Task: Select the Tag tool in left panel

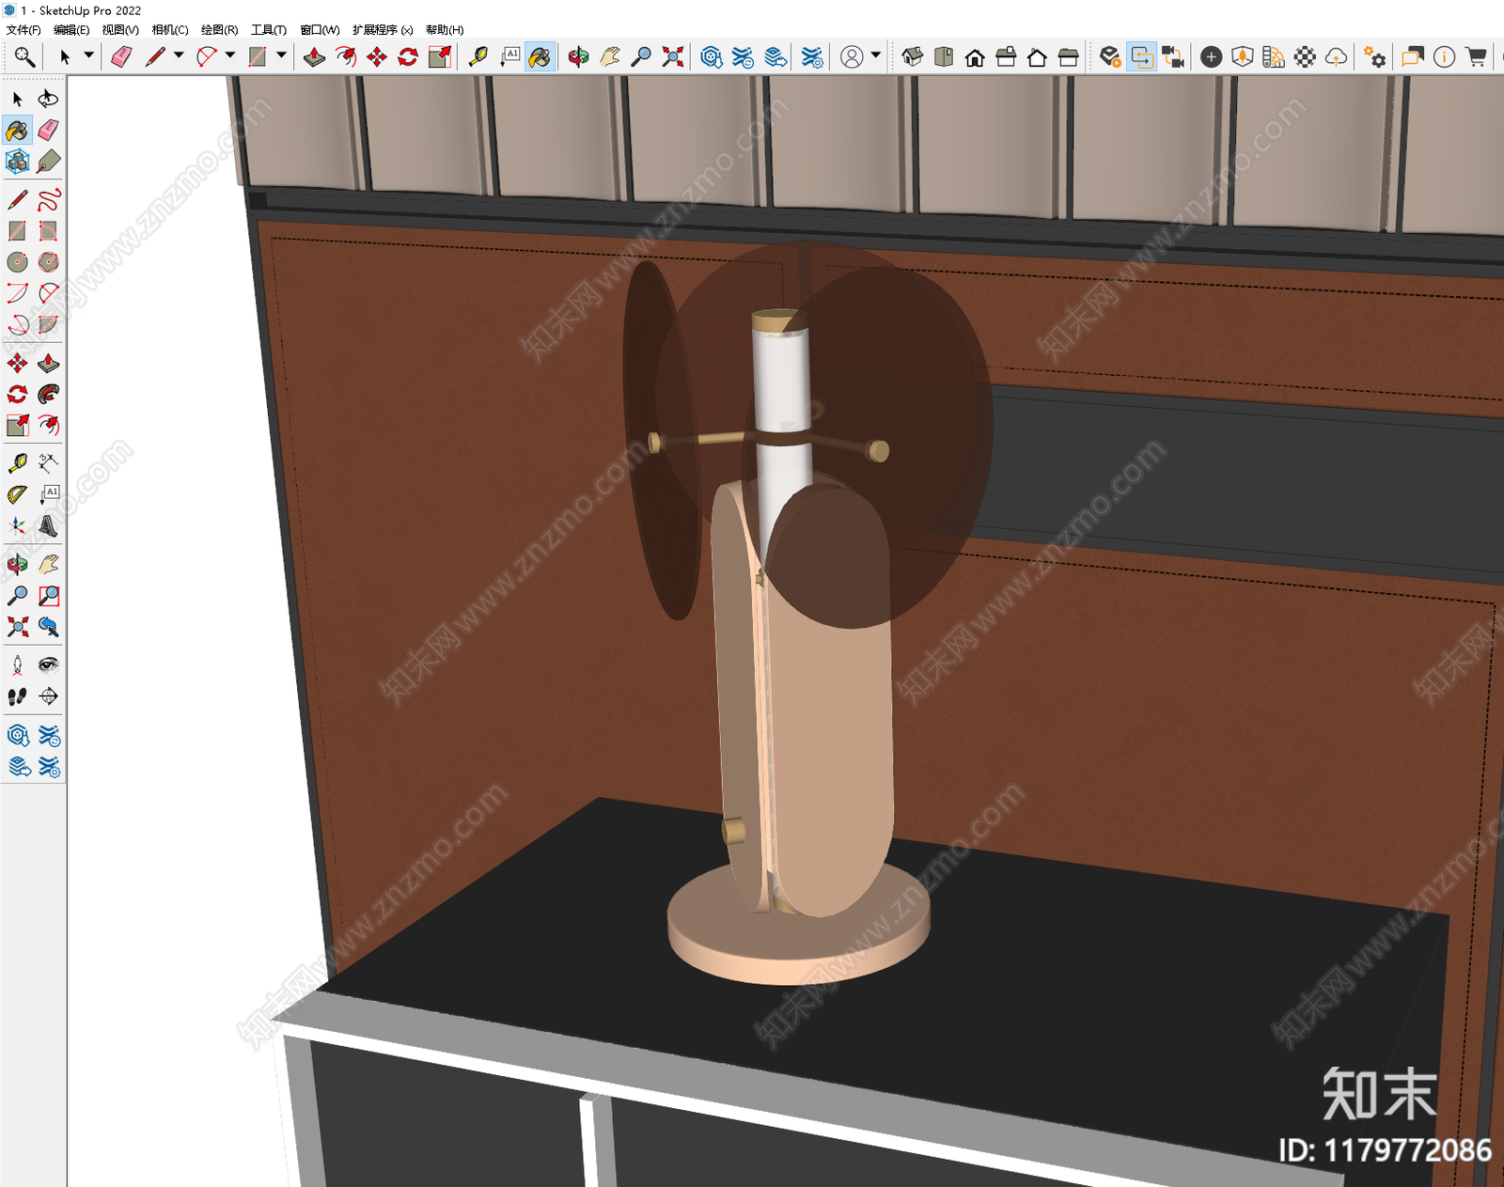Action: (49, 162)
